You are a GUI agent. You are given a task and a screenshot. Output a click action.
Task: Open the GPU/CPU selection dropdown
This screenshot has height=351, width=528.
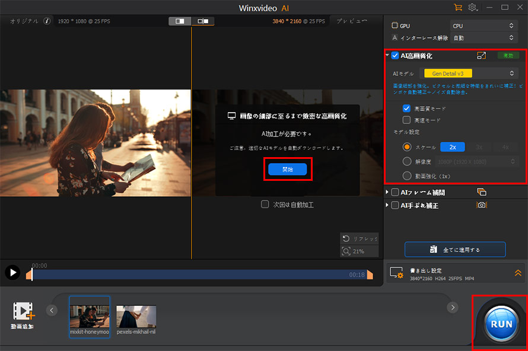483,25
